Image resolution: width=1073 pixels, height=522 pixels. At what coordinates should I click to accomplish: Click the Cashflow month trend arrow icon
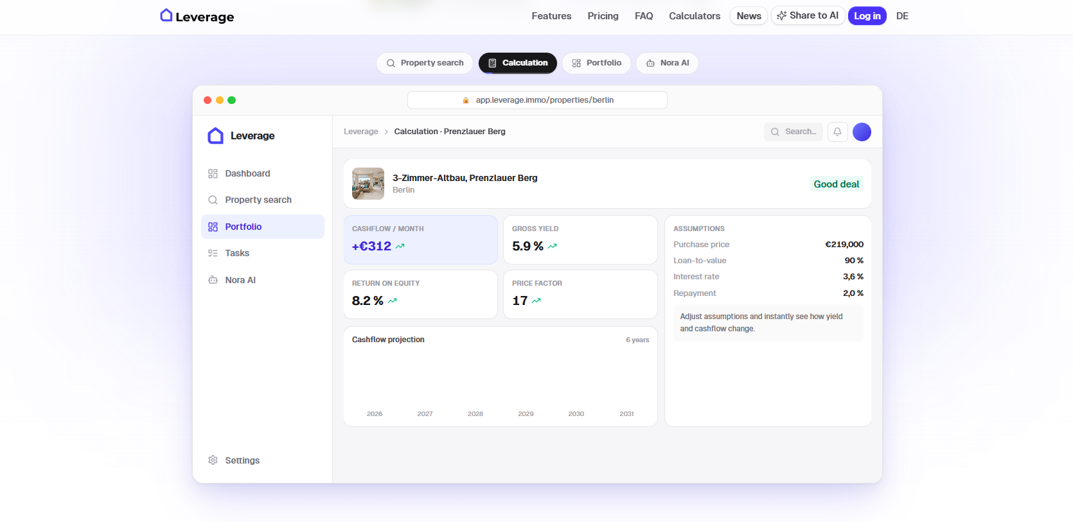(400, 246)
